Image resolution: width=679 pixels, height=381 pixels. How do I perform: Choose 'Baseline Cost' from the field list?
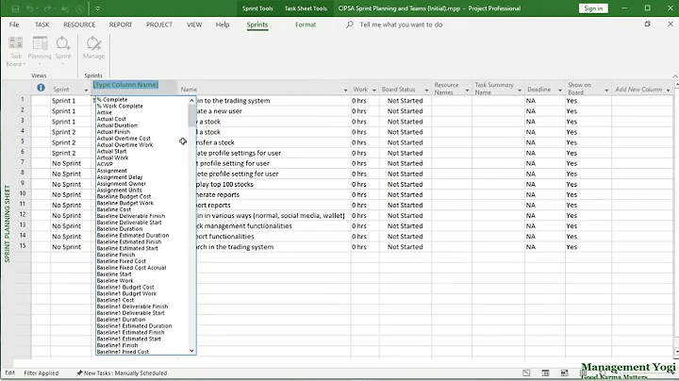pos(114,209)
